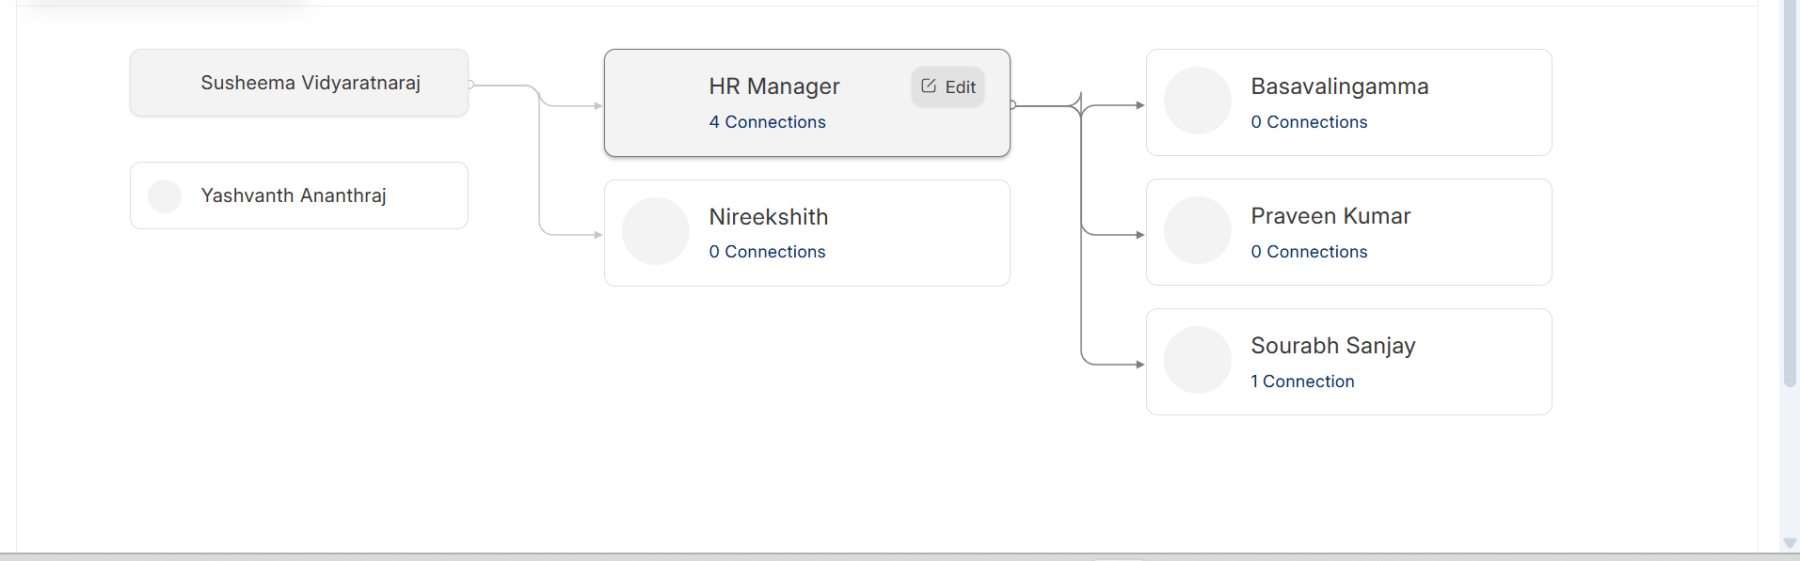This screenshot has width=1800, height=561.
Task: Select the Yashvanth Ananthraj name
Action: (294, 195)
